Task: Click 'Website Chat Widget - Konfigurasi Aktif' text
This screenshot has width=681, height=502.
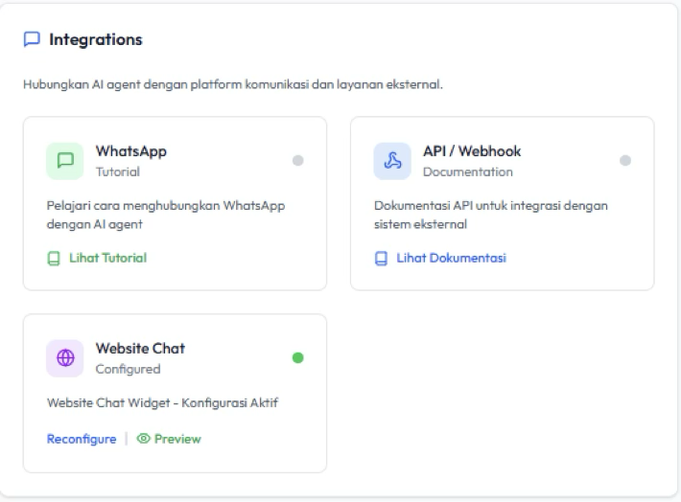Action: (162, 403)
